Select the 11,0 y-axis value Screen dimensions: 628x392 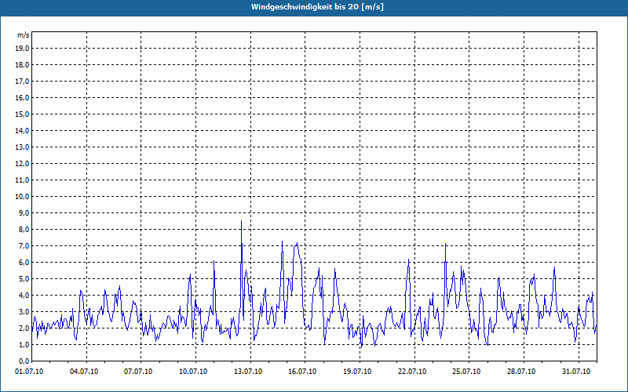[x=22, y=180]
